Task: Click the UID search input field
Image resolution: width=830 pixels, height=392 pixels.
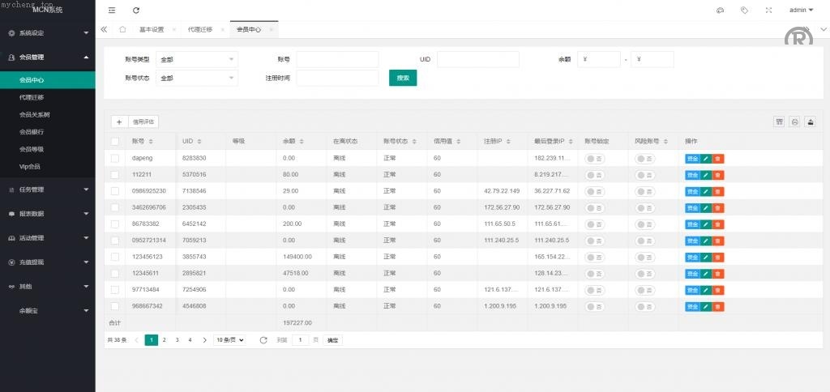Action: coord(477,59)
